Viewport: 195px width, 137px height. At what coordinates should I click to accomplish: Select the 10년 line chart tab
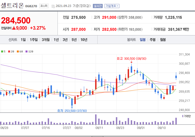84,40
